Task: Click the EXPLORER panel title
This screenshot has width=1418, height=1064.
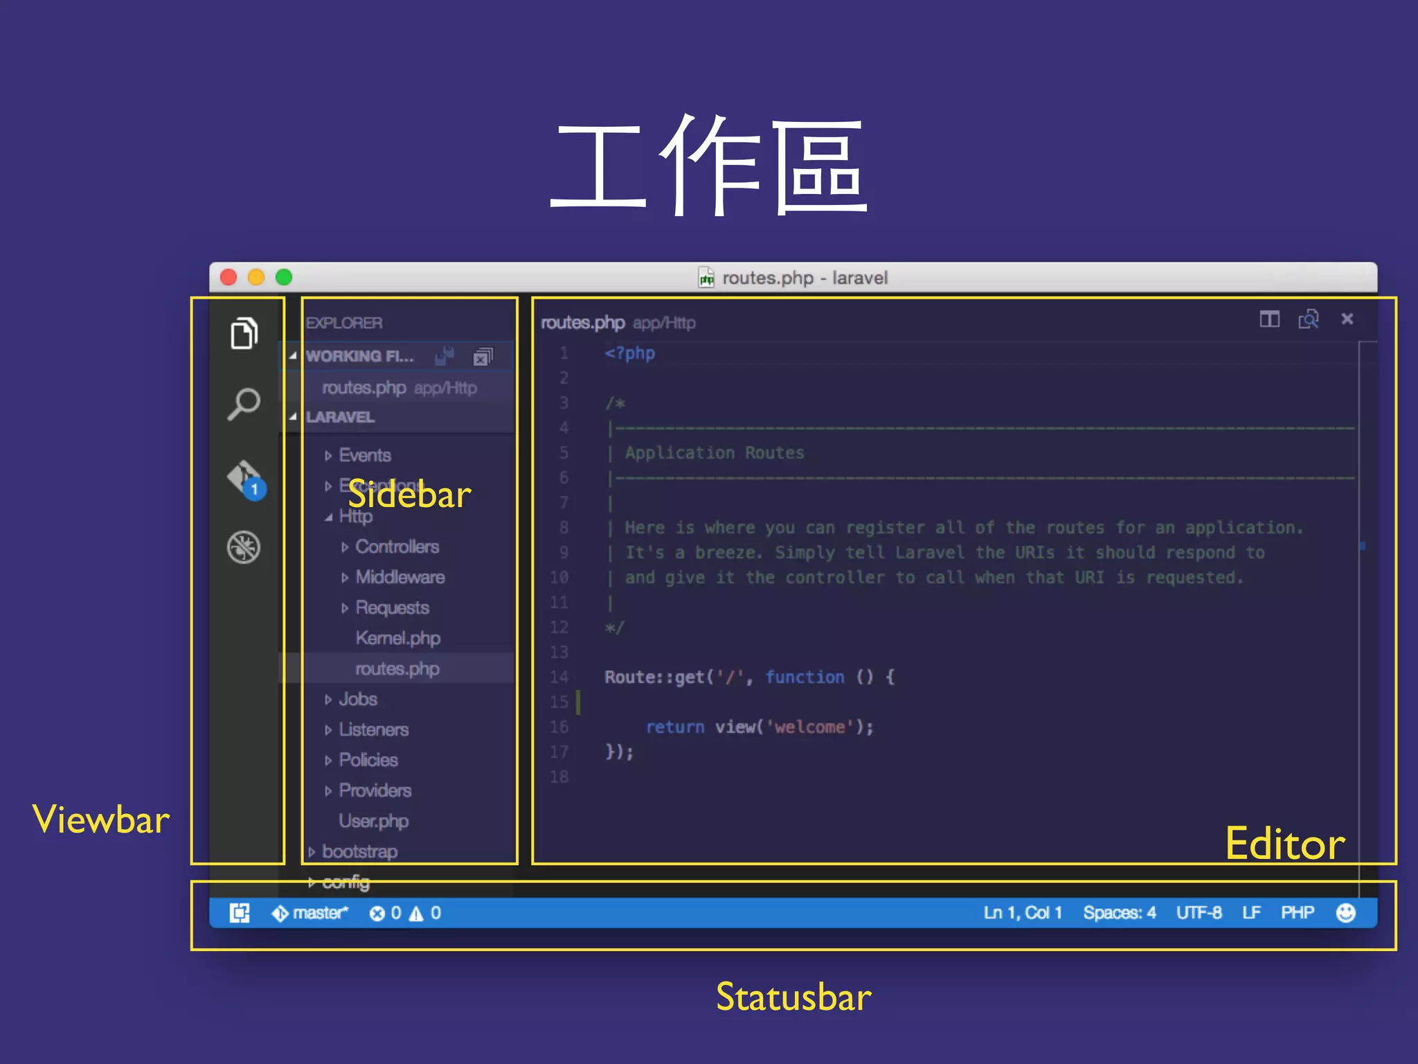Action: [x=344, y=323]
